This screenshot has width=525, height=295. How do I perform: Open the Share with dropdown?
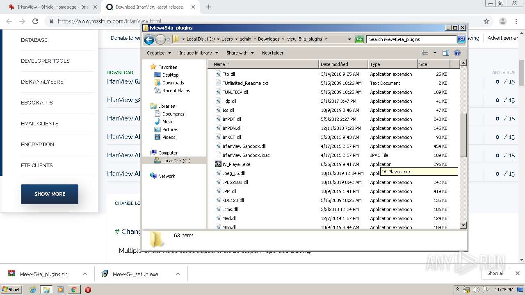[x=240, y=53]
